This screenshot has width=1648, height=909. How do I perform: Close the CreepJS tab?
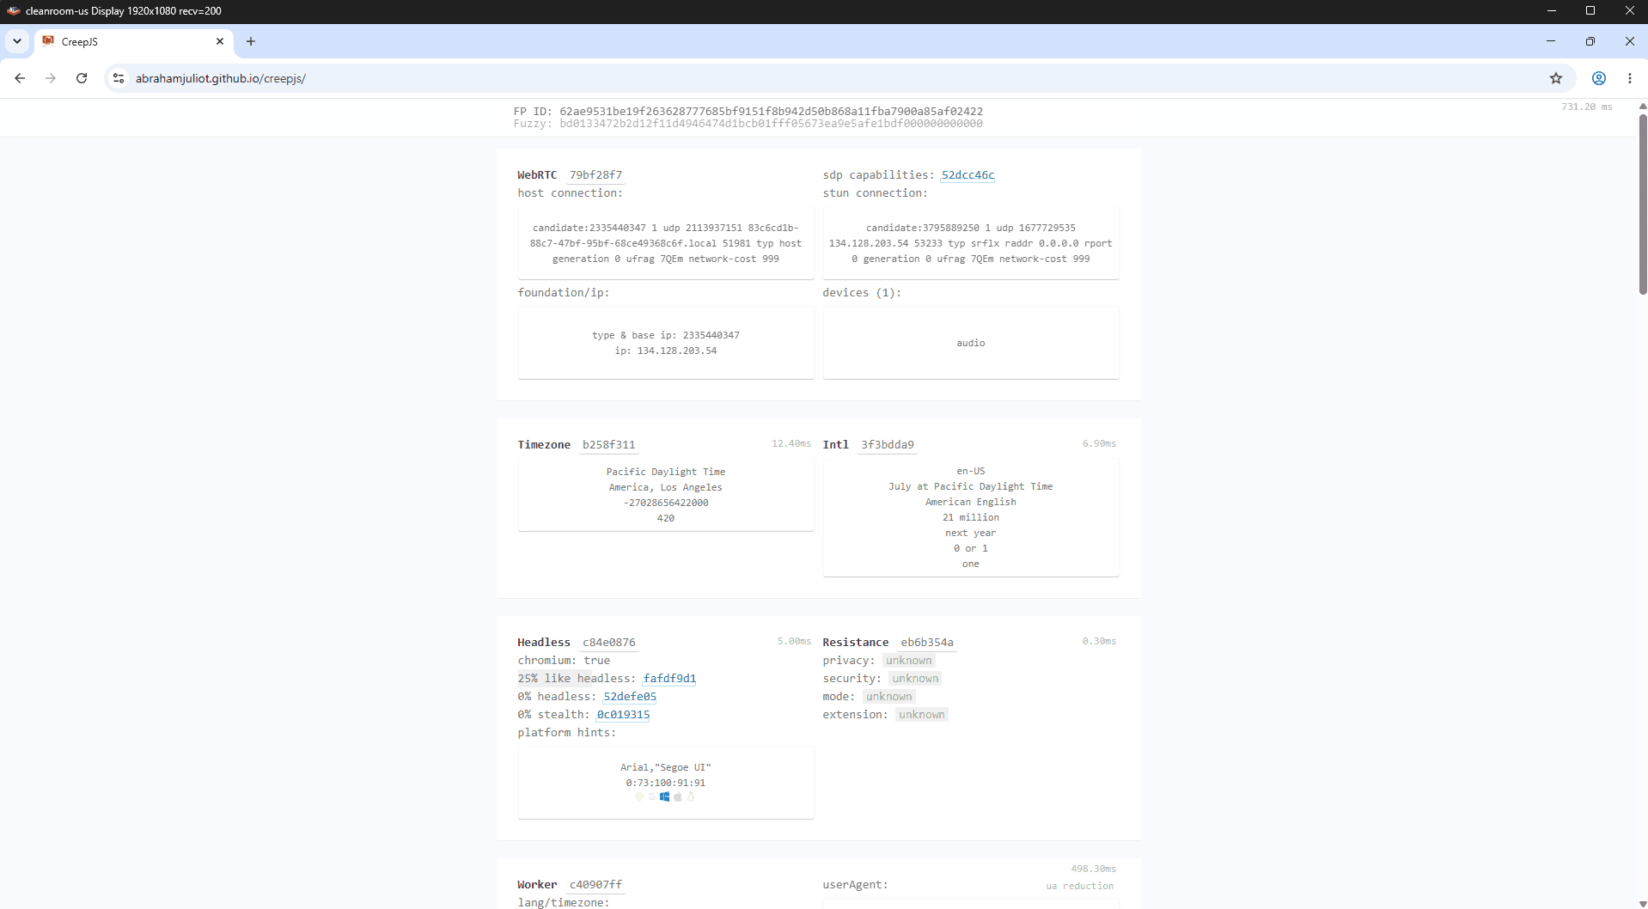pyautogui.click(x=220, y=41)
